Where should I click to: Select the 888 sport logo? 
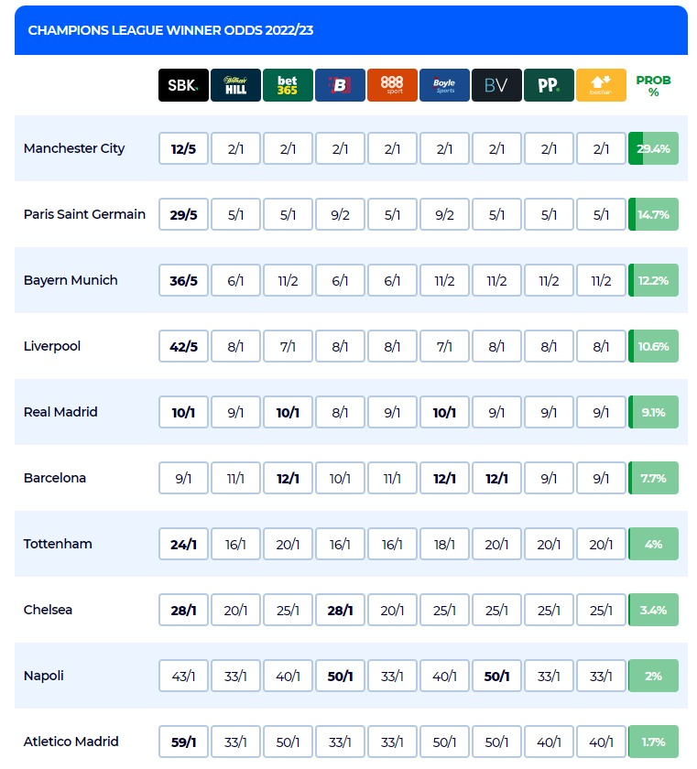[392, 85]
